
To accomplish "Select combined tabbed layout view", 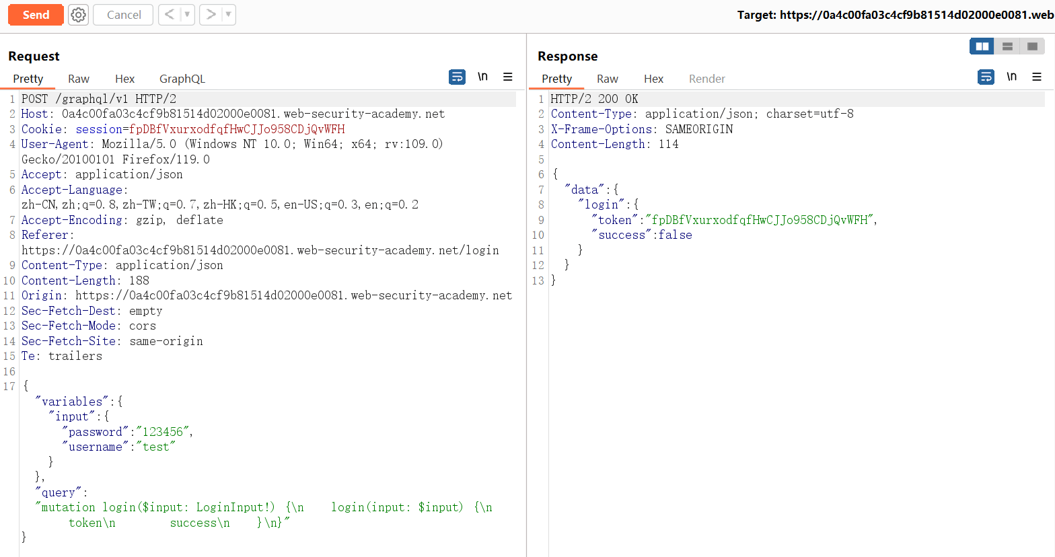I will (1032, 46).
